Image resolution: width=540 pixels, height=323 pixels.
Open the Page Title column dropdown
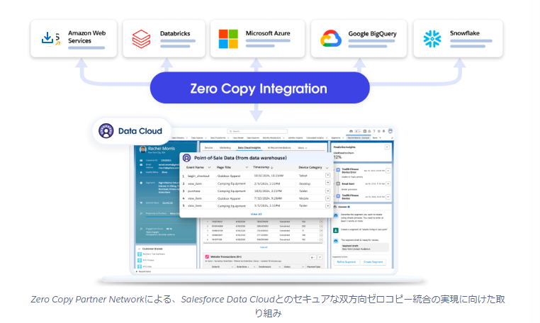pyautogui.click(x=247, y=167)
